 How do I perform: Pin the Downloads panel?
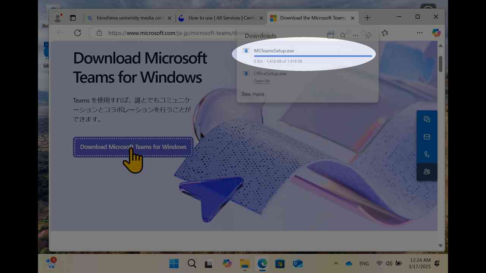[368, 35]
